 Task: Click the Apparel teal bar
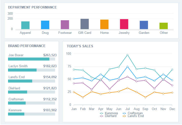(25, 25)
